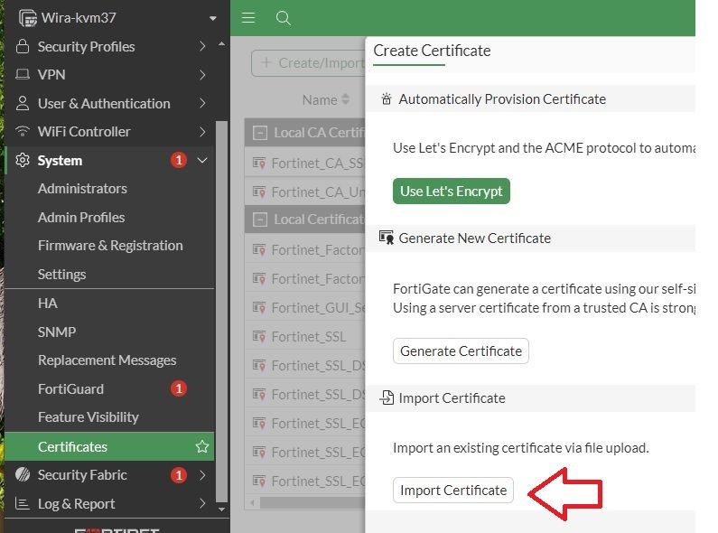
Task: Collapse the Local Certificate group toggle
Action: [x=260, y=220]
